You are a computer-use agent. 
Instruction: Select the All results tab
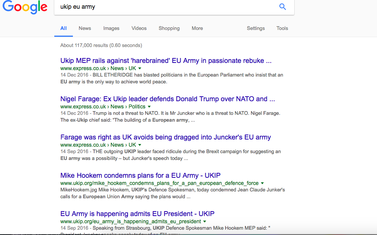(x=63, y=28)
